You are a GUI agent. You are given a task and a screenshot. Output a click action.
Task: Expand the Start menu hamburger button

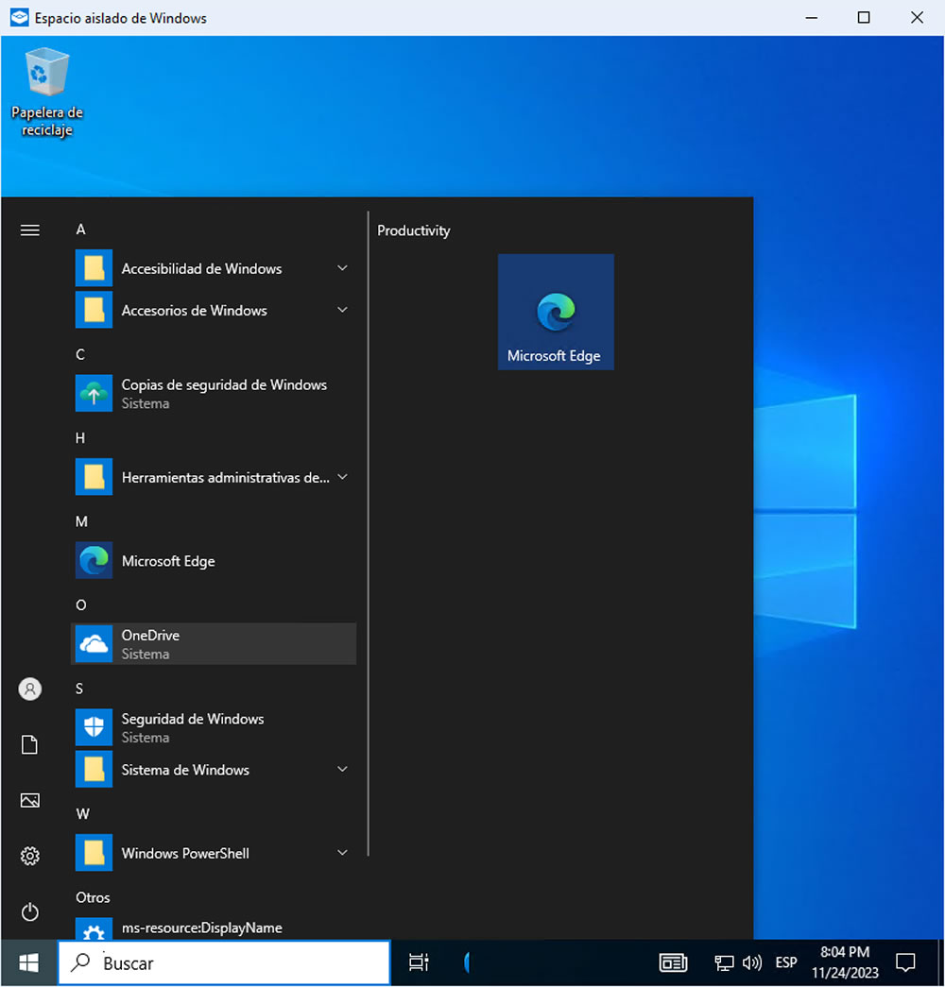click(30, 230)
